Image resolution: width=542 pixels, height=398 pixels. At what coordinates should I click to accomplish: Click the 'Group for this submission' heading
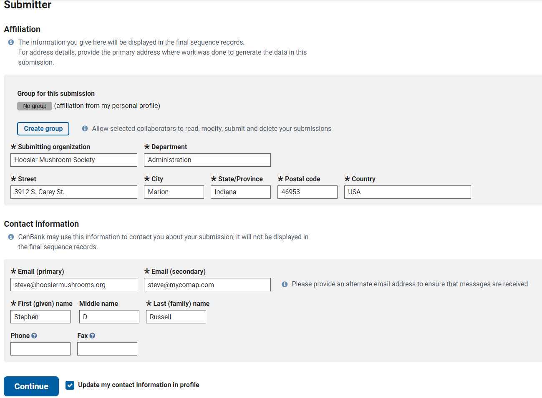click(x=56, y=94)
